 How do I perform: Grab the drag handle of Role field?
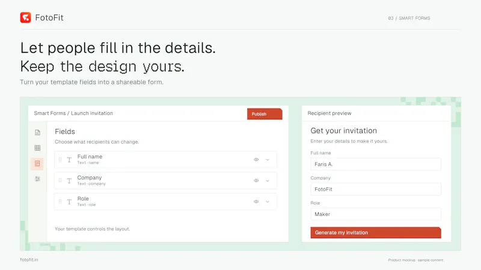(x=60, y=202)
